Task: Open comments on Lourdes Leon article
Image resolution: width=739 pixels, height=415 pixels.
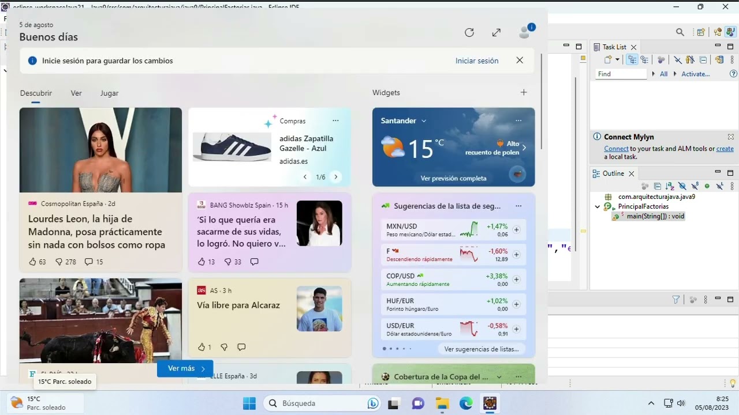Action: (88, 262)
